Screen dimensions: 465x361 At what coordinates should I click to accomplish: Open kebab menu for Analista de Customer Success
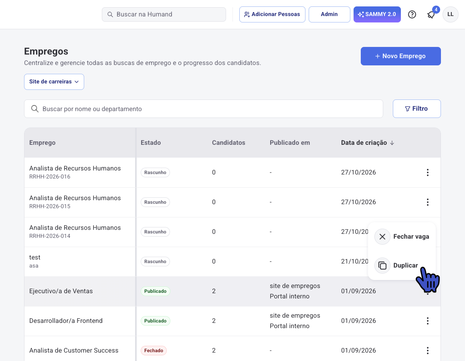(427, 350)
